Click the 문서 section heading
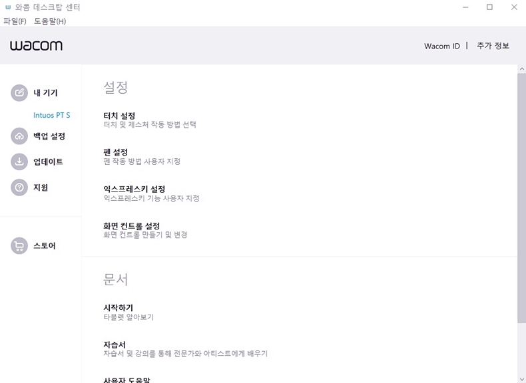526x383 pixels. point(115,279)
